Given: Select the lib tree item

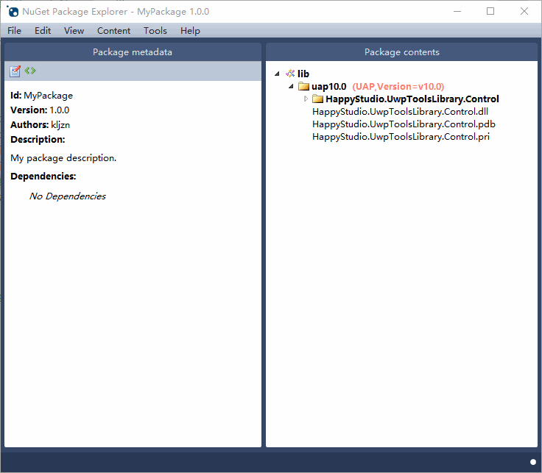Looking at the screenshot, I should [303, 74].
